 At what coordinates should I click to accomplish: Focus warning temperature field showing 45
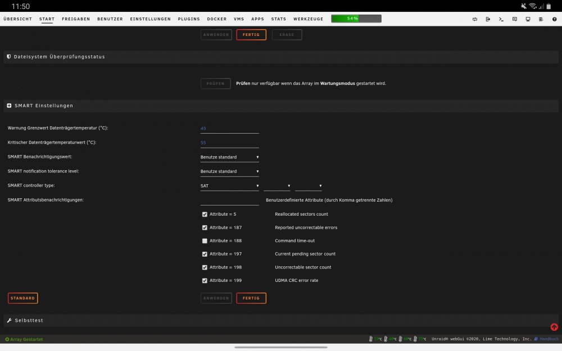point(229,128)
